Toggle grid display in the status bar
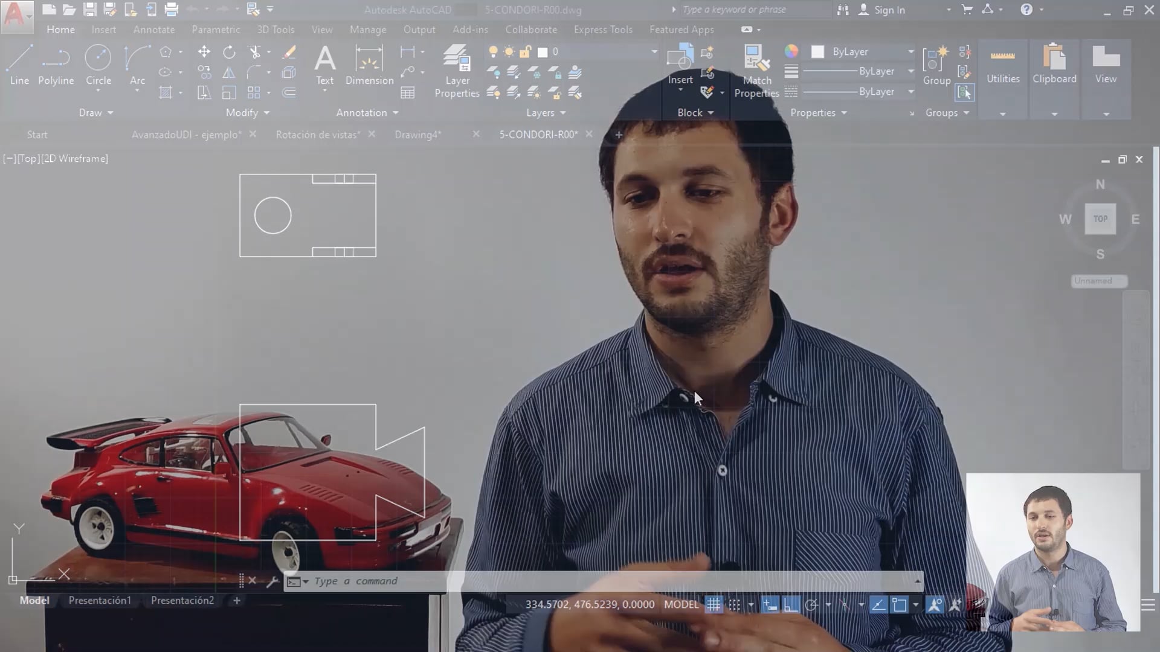This screenshot has height=652, width=1160. [x=714, y=604]
